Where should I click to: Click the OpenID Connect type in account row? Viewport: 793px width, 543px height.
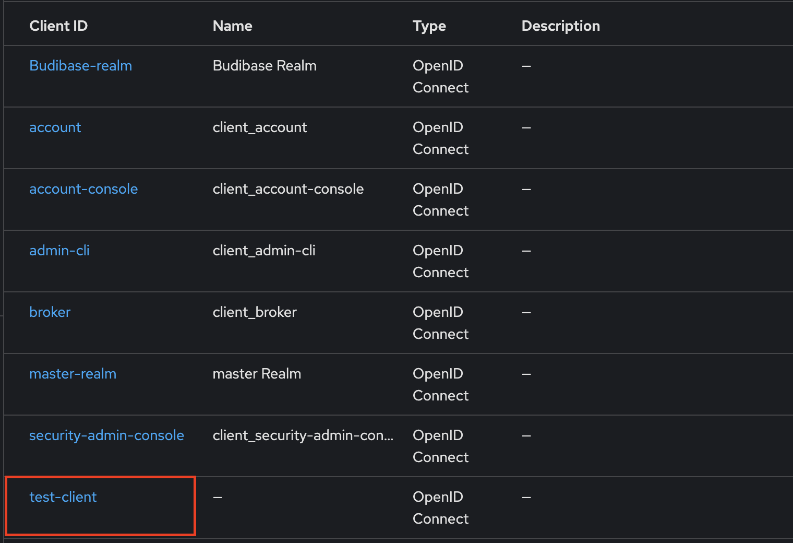point(441,138)
